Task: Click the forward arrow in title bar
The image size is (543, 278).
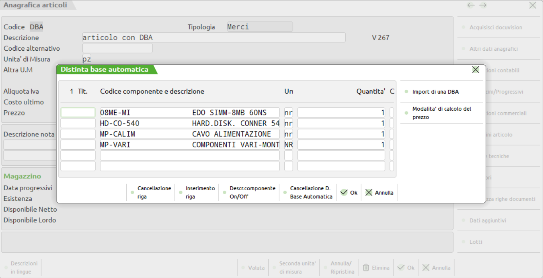Action: coord(483,5)
